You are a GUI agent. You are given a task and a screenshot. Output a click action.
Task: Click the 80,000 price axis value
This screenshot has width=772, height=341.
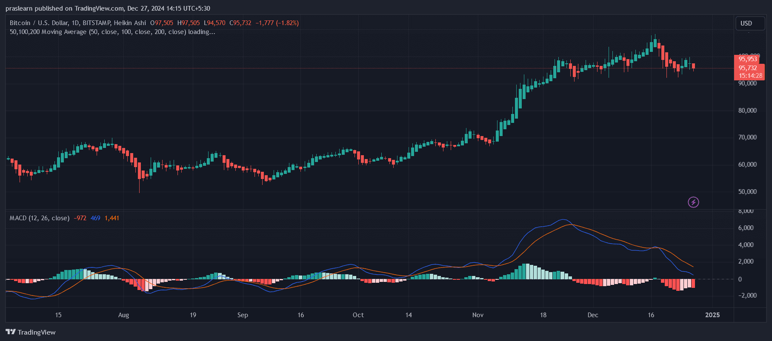tap(747, 111)
